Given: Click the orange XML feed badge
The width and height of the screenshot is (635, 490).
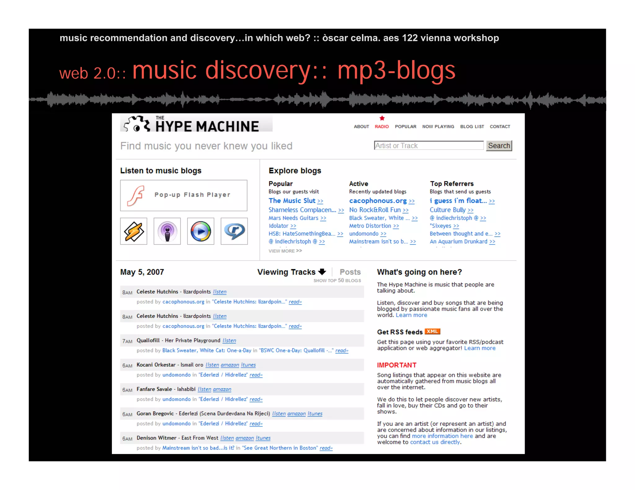Looking at the screenshot, I should pyautogui.click(x=432, y=331).
